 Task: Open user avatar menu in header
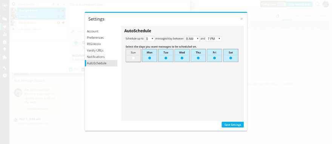click(326, 4)
